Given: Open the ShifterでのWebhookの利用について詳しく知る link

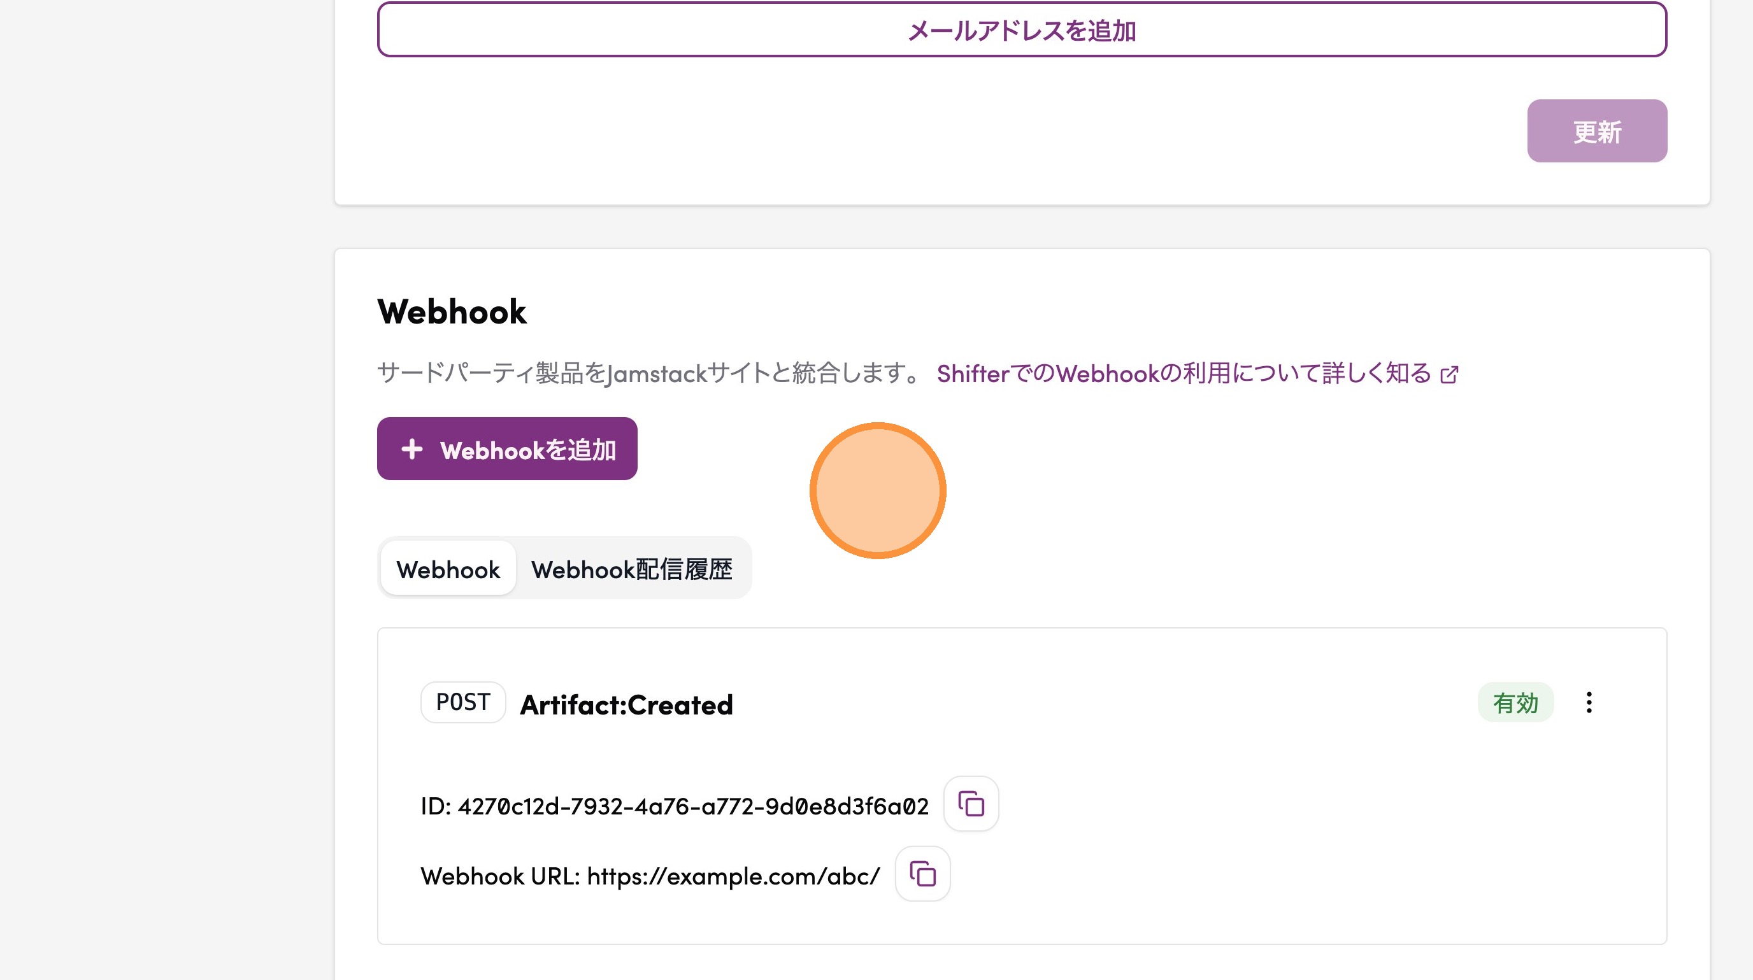Looking at the screenshot, I should coord(1184,373).
